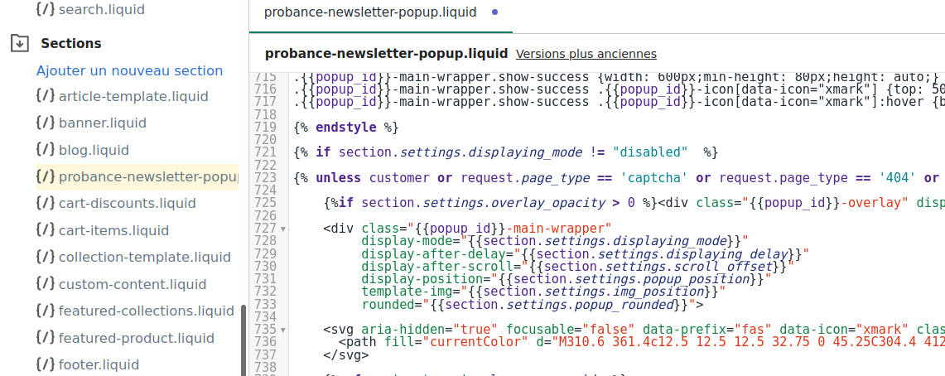Click the sidebar vertical scrollbar thumb
This screenshot has width=945, height=376.
tap(243, 340)
